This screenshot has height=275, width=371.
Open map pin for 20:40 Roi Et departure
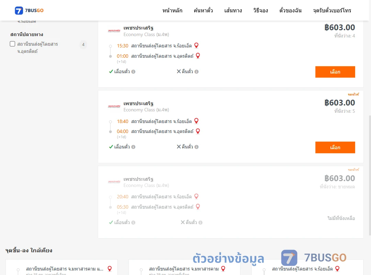[x=196, y=196]
